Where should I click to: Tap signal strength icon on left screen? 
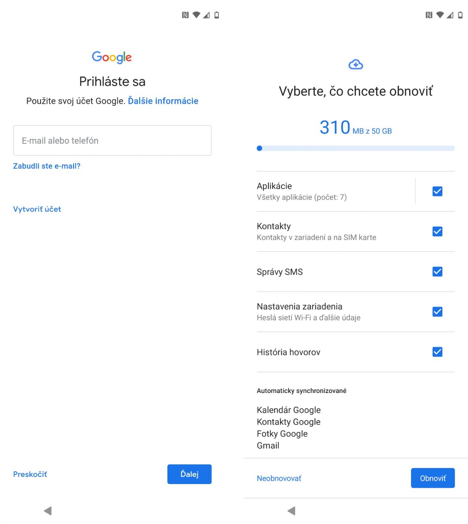(x=206, y=15)
